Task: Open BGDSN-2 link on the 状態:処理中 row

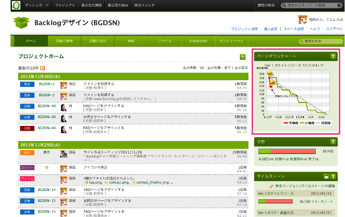Action: pyautogui.click(x=46, y=84)
